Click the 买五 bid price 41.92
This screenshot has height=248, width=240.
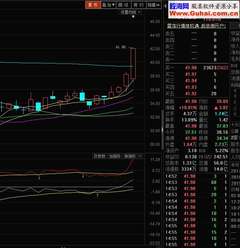pos(191,94)
